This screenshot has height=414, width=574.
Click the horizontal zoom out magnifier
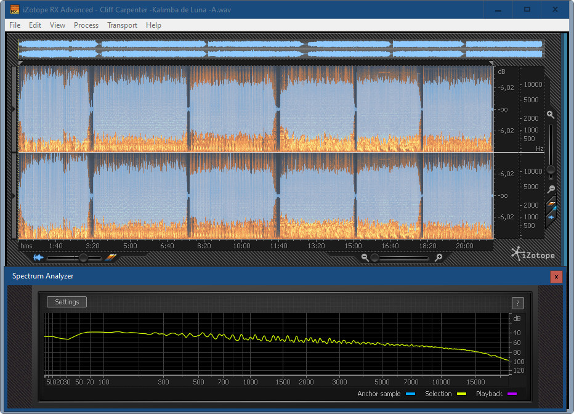[365, 258]
